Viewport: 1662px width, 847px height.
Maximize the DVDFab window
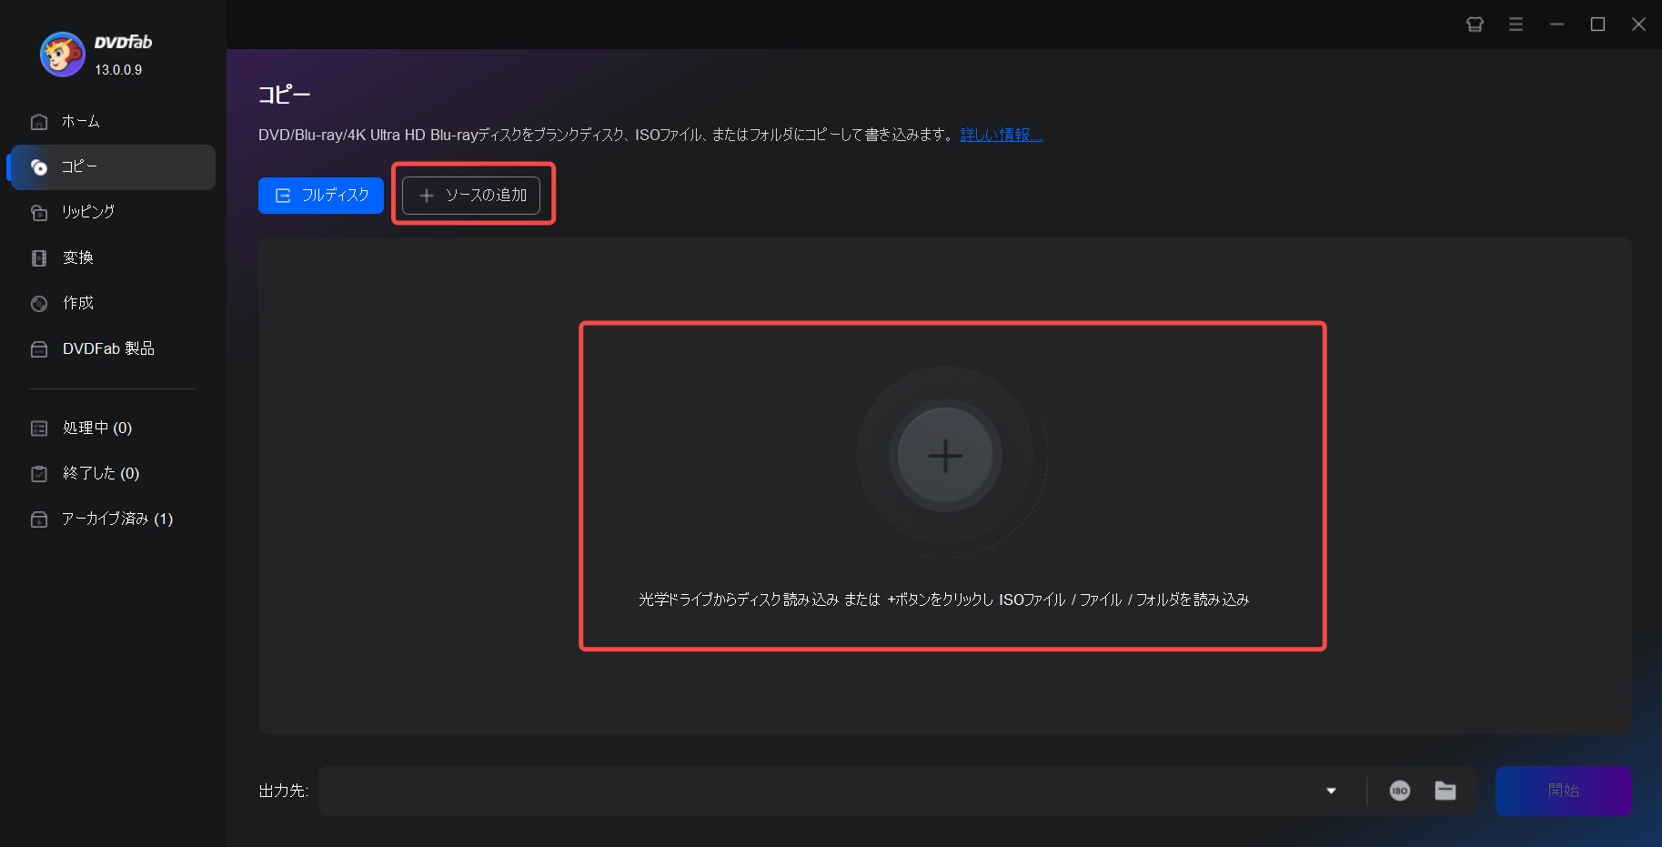[1597, 25]
